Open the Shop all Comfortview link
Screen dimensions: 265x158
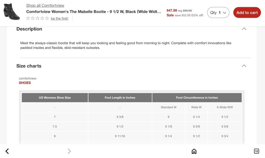click(45, 5)
